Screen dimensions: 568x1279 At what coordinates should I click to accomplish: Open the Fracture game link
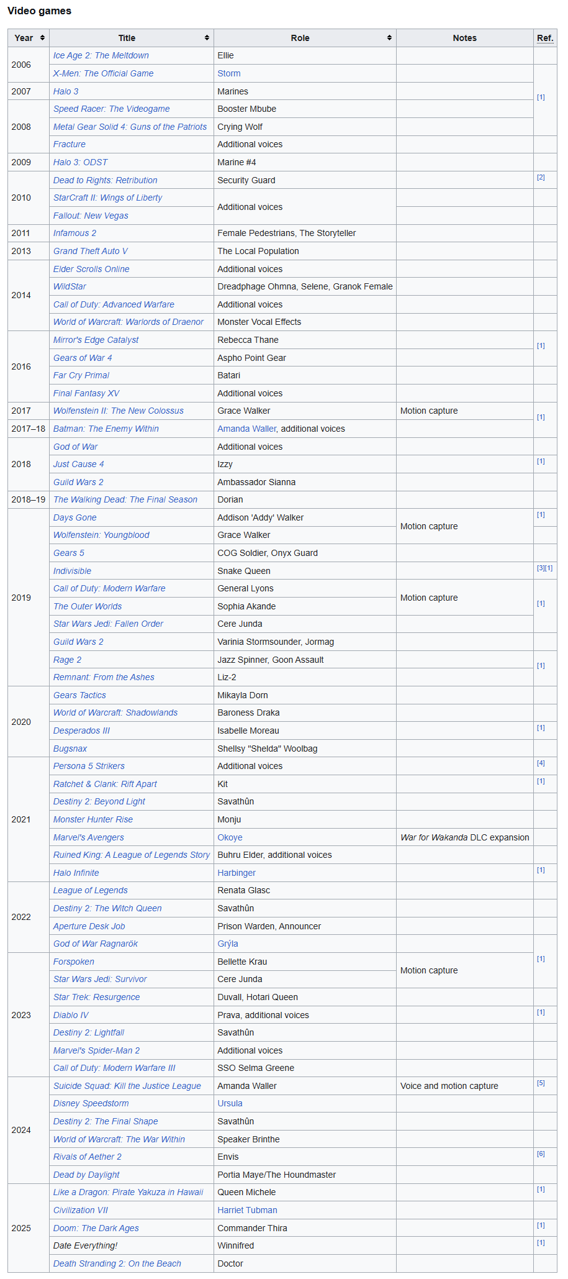70,144
